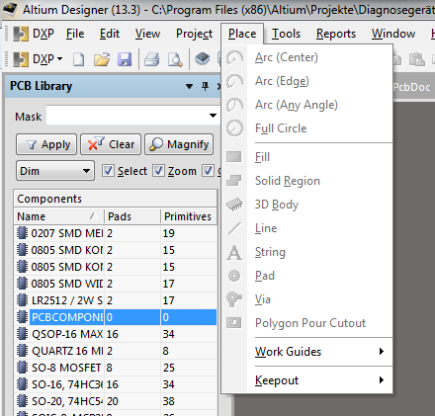
Task: Open the Mask dropdown arrow
Action: pos(213,116)
